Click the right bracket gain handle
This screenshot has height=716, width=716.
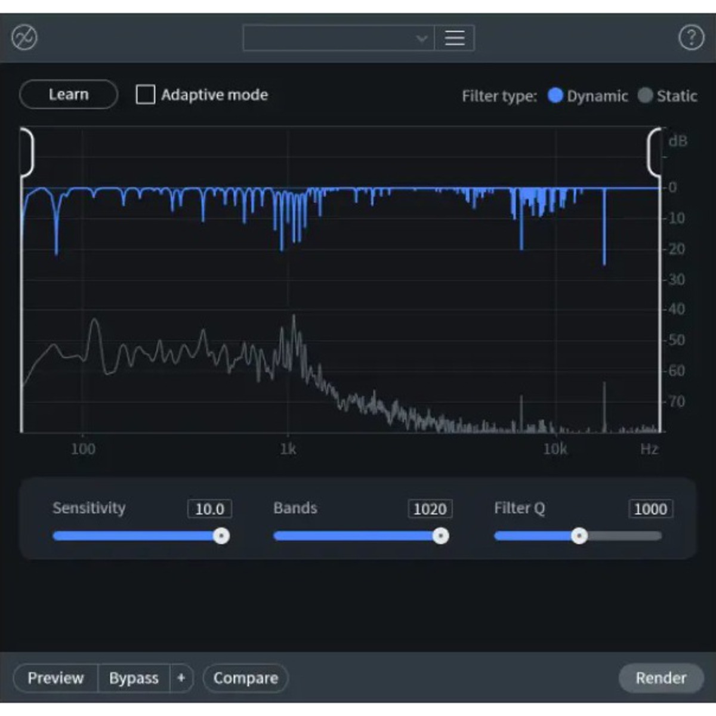[x=654, y=153]
